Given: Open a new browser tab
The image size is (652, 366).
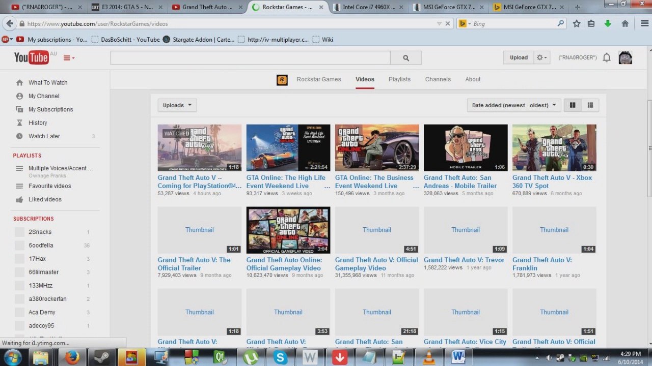Looking at the screenshot, I should pos(578,7).
